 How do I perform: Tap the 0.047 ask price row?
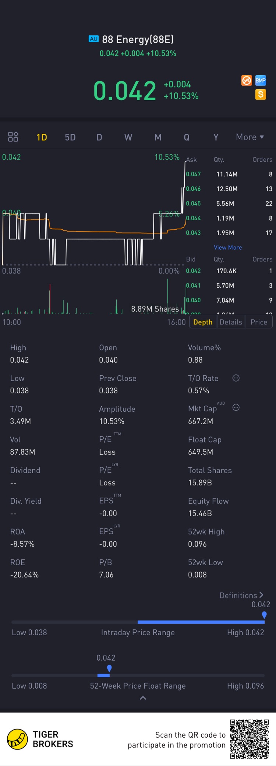(228, 174)
